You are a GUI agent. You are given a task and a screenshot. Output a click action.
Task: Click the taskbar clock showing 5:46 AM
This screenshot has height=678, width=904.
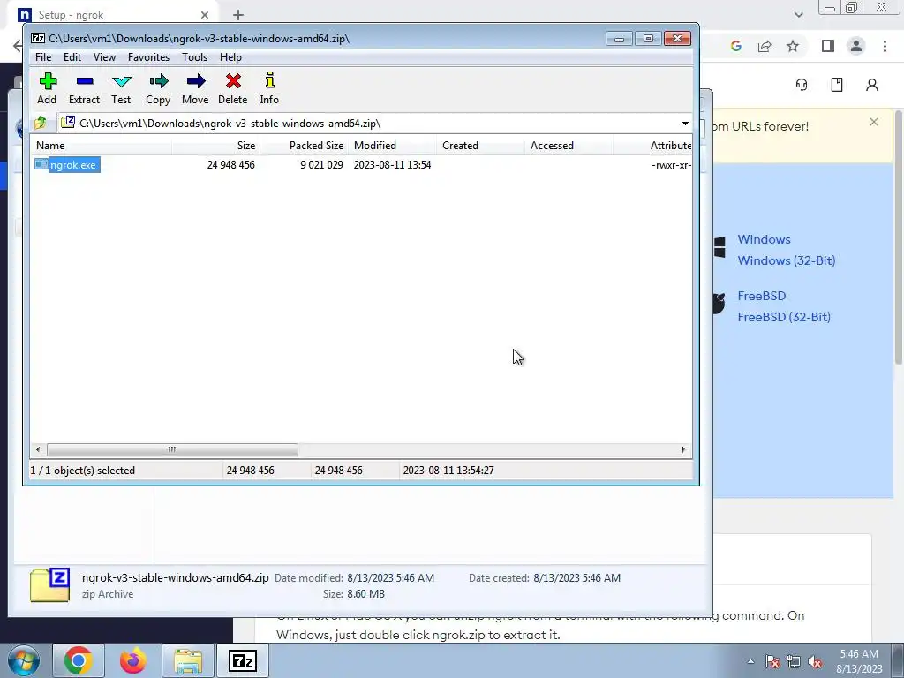pos(859,661)
